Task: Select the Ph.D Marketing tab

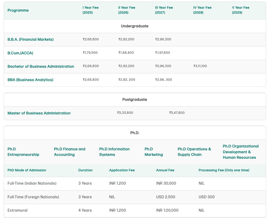Action: point(154,152)
